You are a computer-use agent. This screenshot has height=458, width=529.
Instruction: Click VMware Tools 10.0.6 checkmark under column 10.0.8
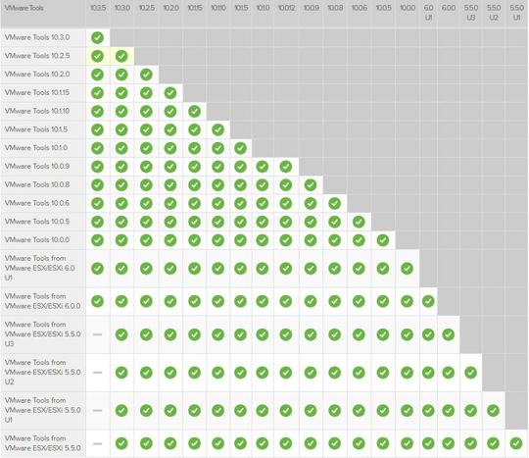[x=335, y=203]
